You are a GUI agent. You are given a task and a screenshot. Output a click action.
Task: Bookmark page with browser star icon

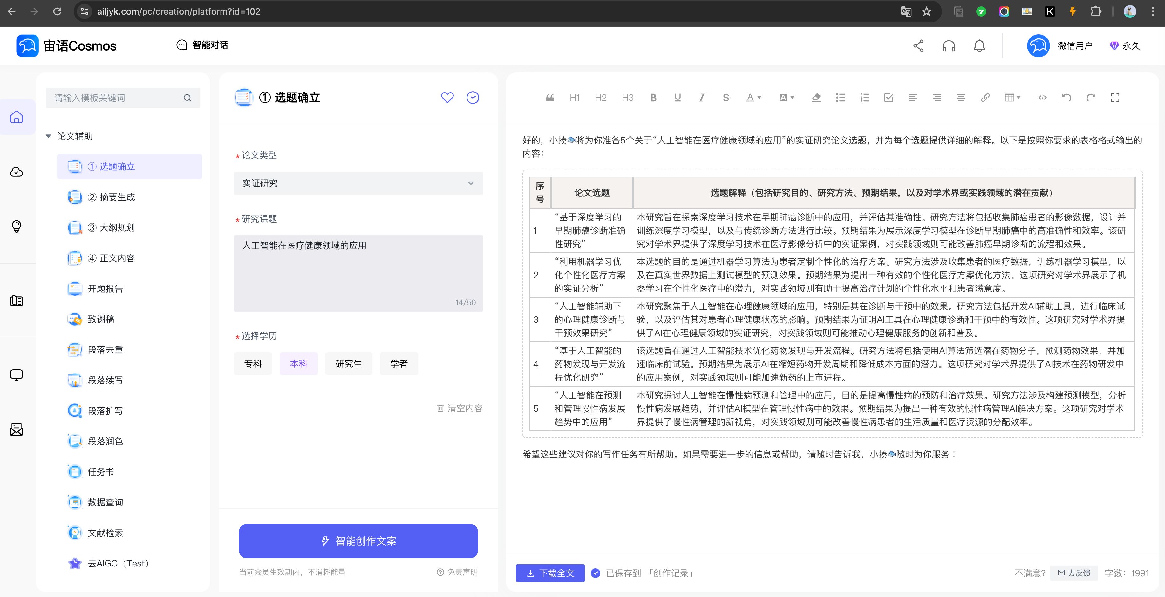click(927, 11)
